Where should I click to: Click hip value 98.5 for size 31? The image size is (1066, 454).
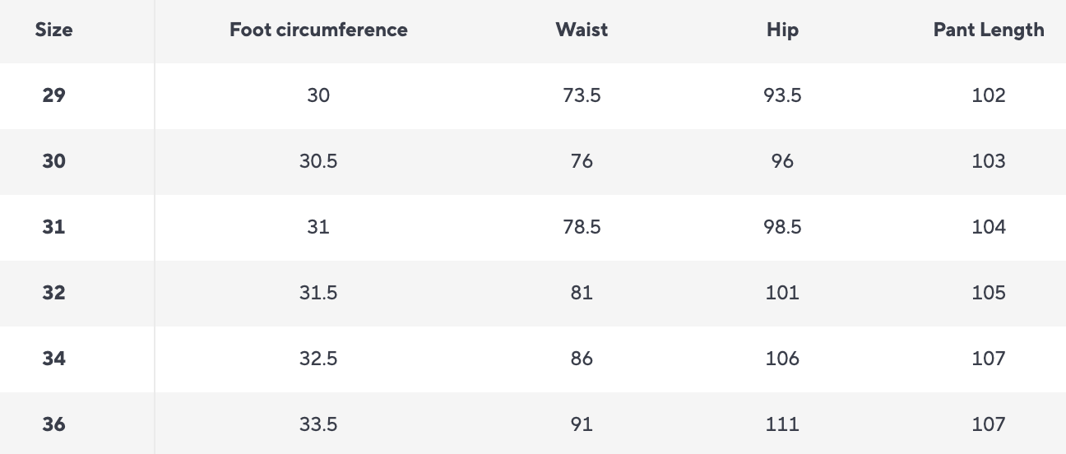coord(782,227)
